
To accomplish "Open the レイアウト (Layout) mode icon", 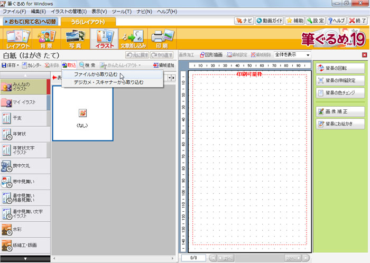I will pos(18,39).
